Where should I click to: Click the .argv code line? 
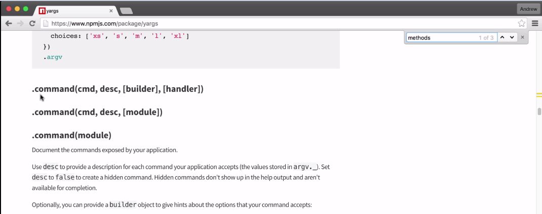coord(53,57)
